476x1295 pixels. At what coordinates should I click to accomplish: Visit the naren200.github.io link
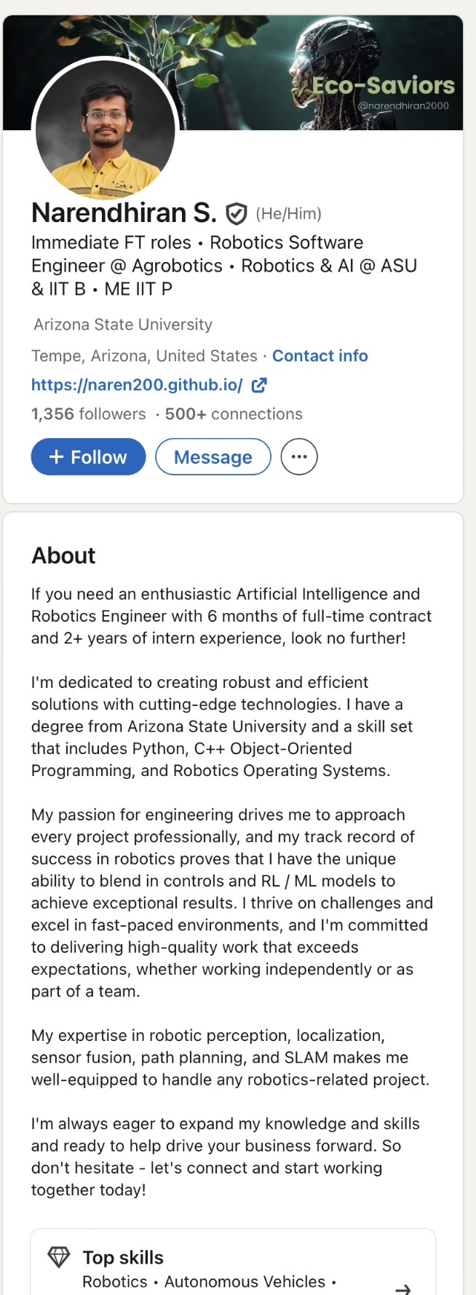[137, 385]
